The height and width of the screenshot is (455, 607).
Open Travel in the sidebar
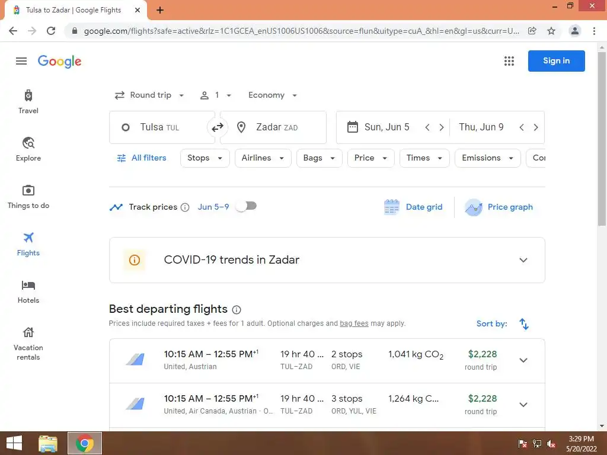click(x=28, y=102)
